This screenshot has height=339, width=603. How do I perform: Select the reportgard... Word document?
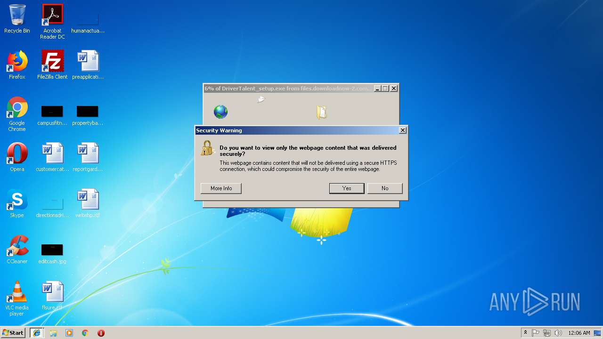(x=88, y=157)
